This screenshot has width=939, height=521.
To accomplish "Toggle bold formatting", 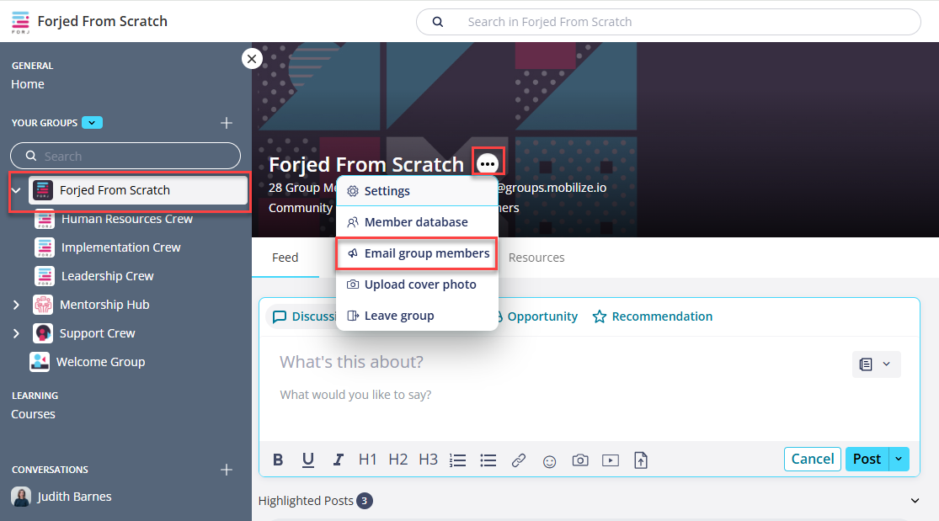I will 278,460.
